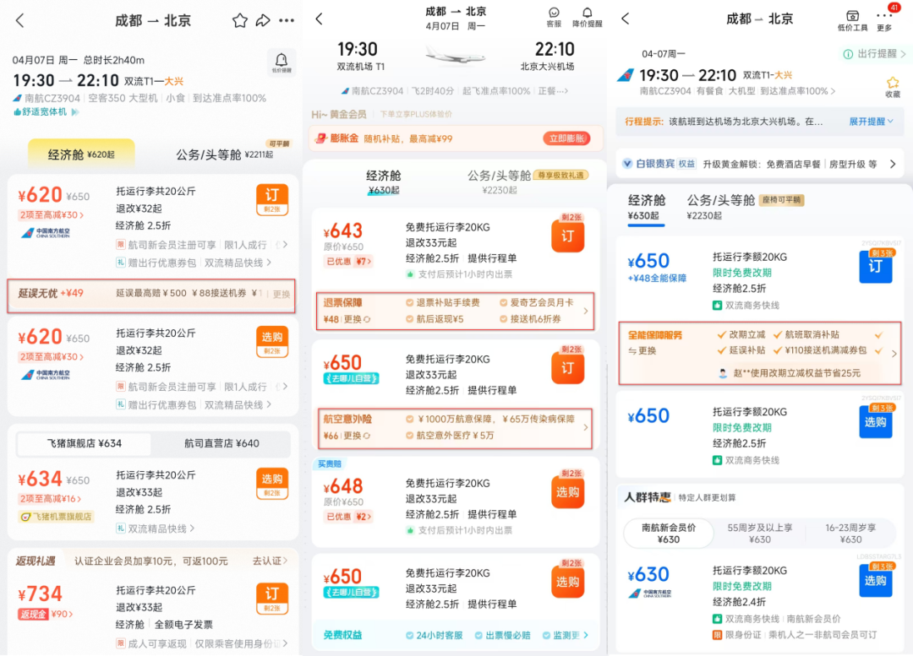
Task: Tap the airplane image in the middle panel
Action: tap(455, 57)
